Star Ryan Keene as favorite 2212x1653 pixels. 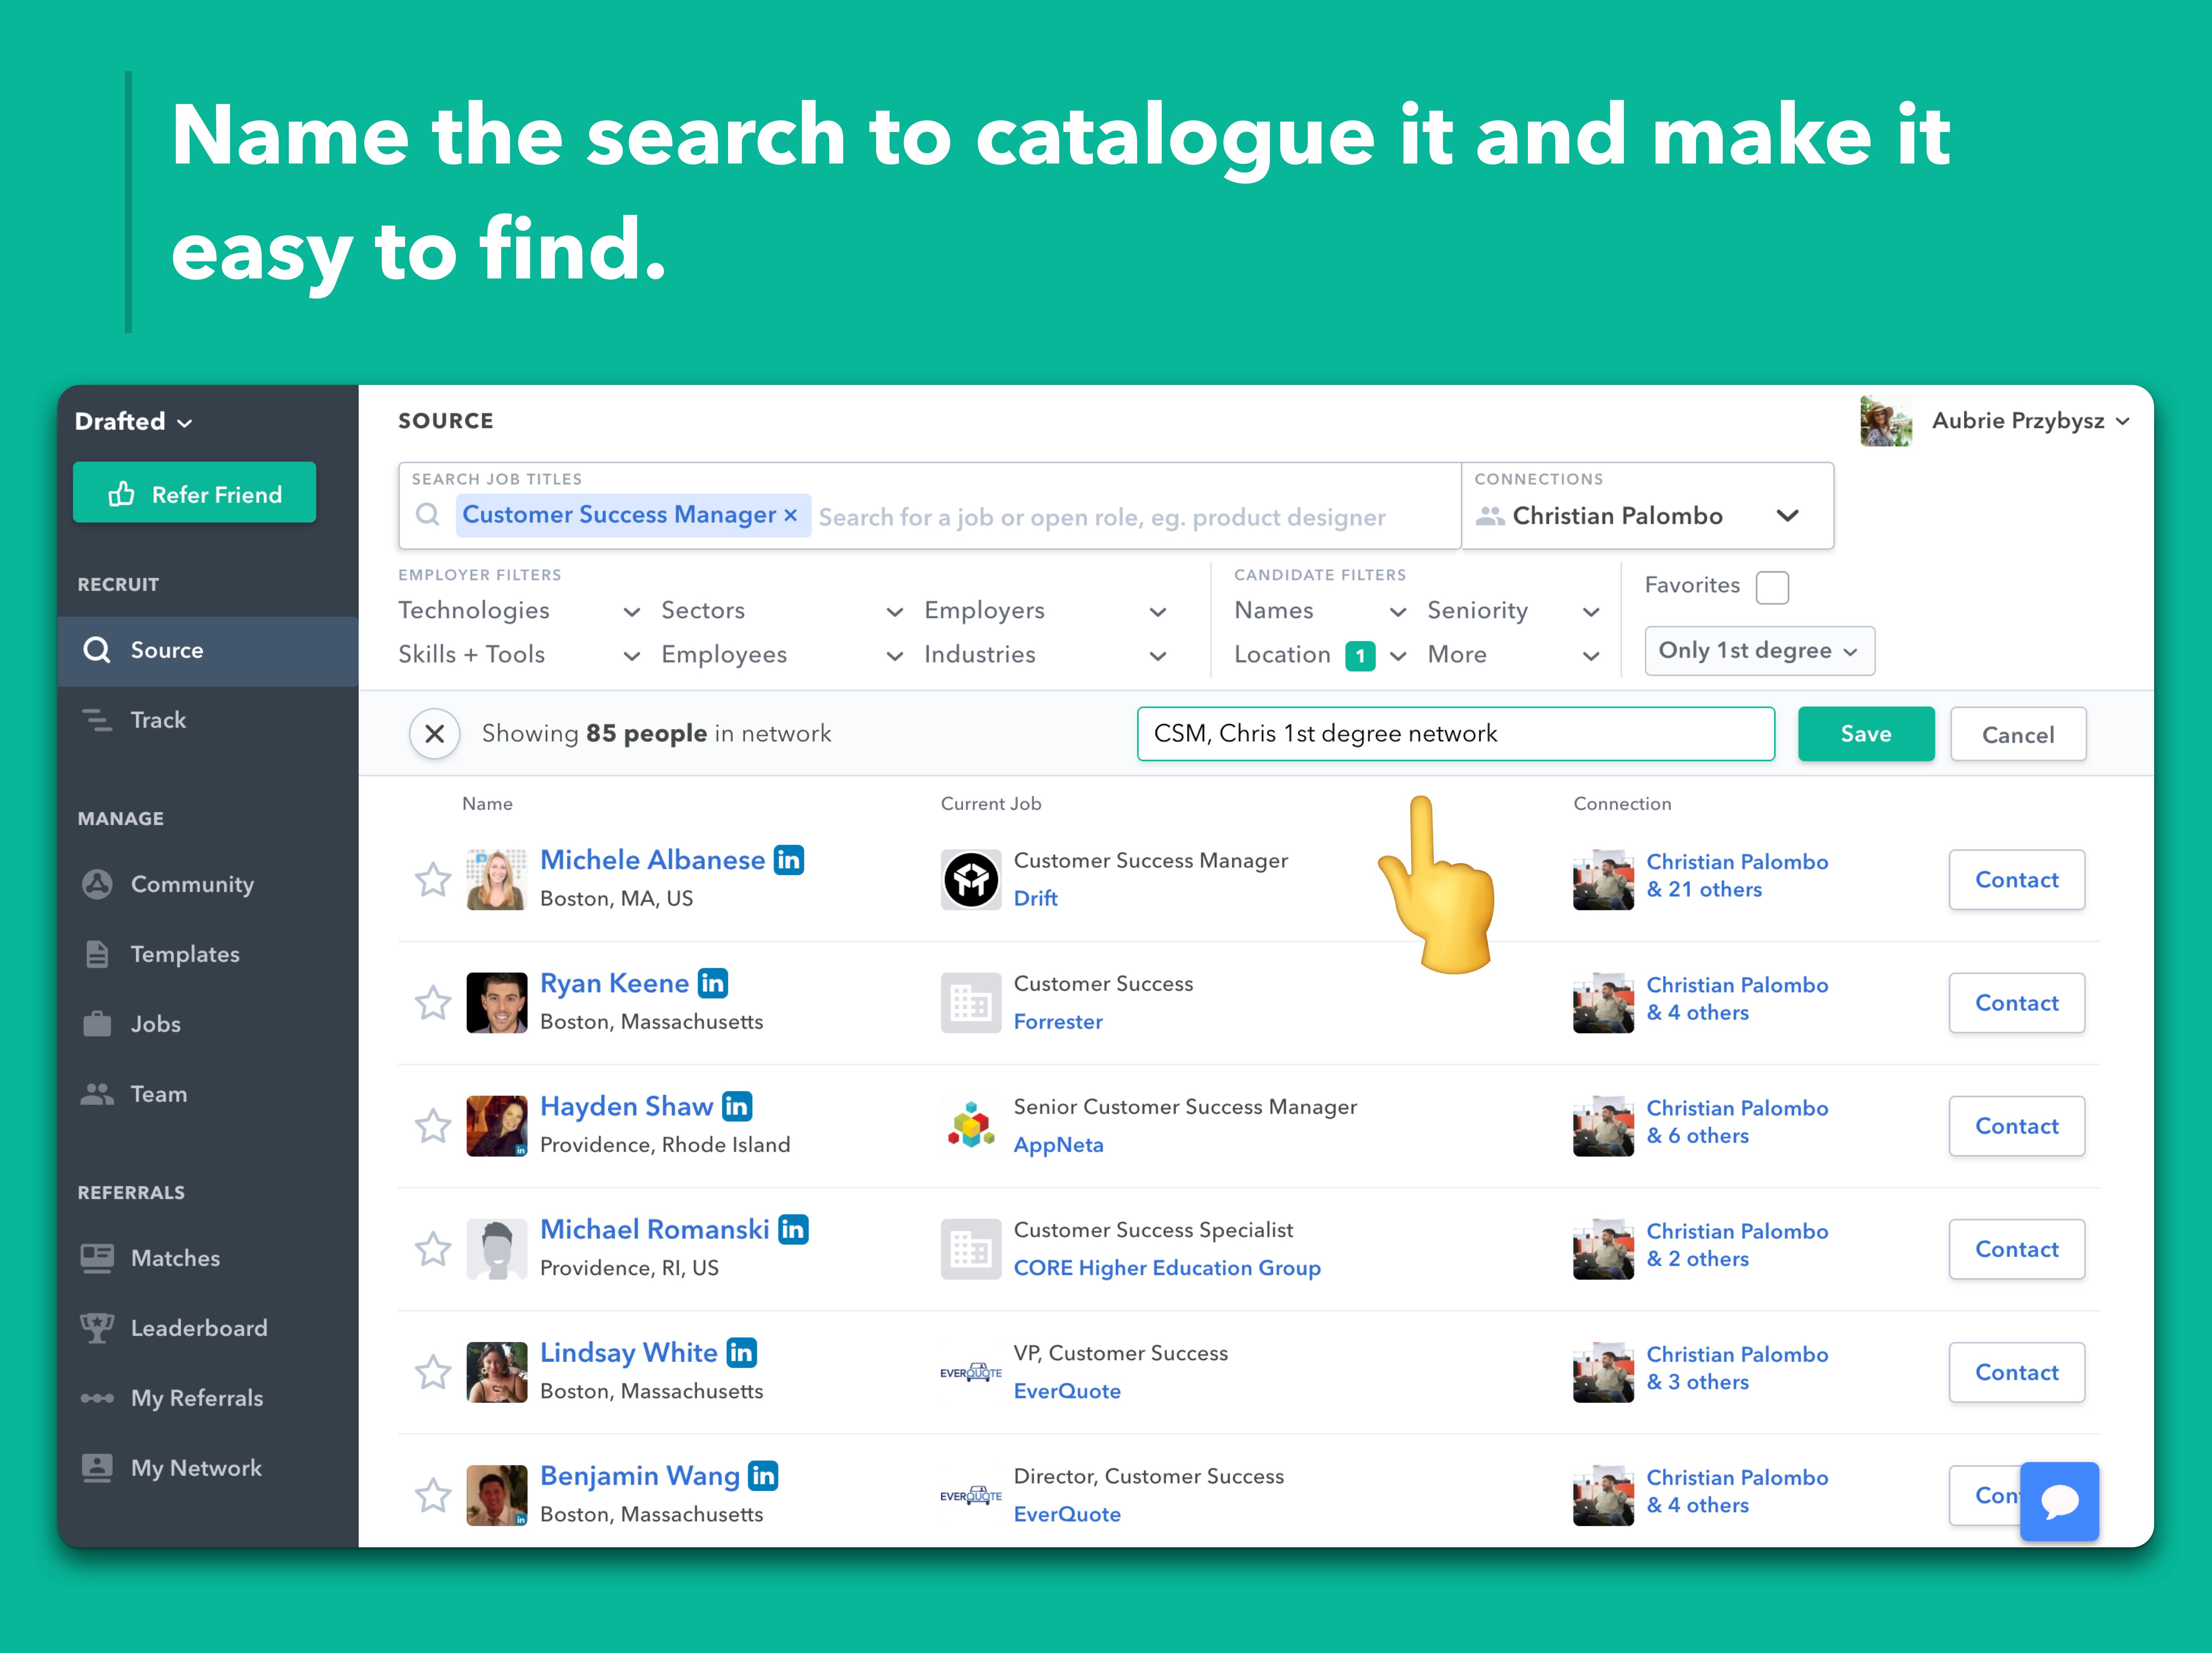point(433,1003)
